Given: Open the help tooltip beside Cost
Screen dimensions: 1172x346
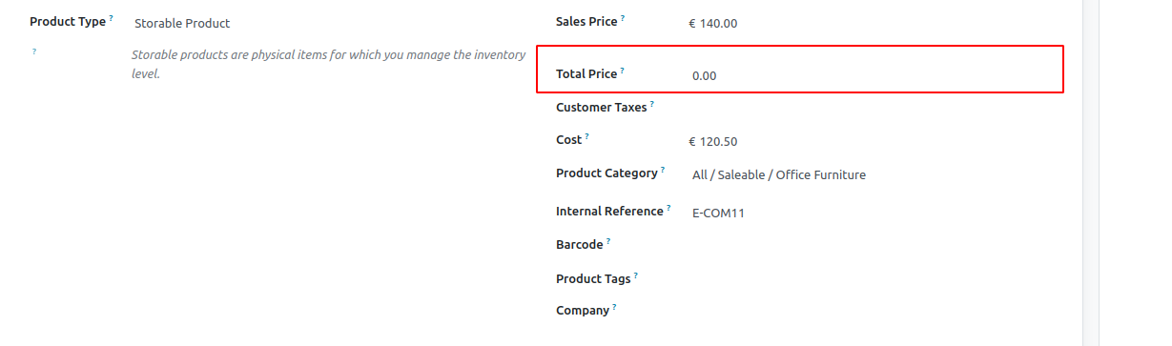Looking at the screenshot, I should (x=587, y=136).
